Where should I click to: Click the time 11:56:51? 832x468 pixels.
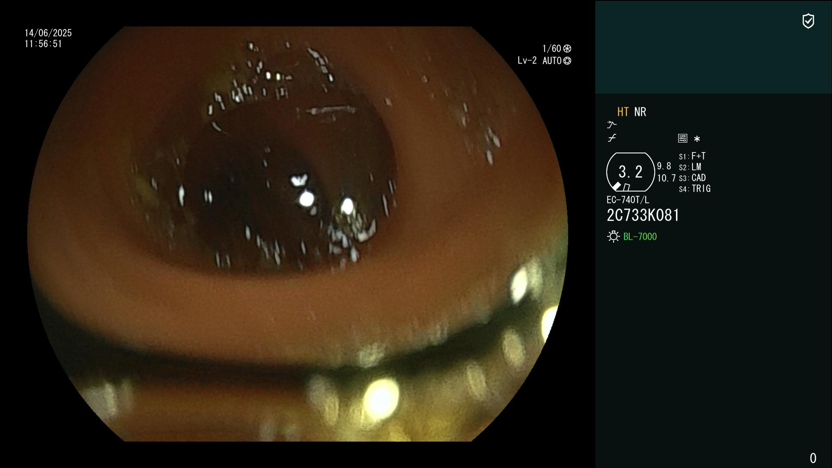(x=43, y=44)
